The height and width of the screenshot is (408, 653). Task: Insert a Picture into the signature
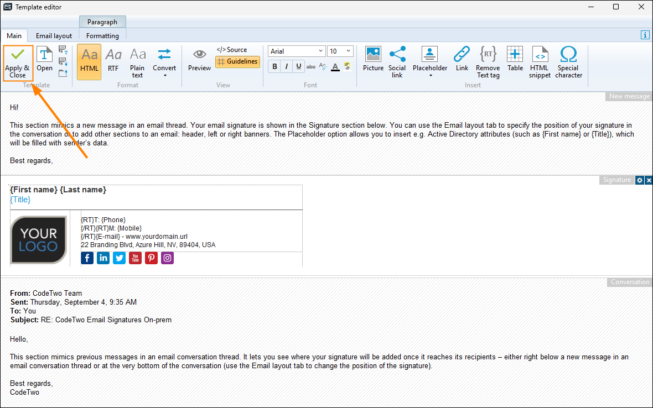coord(373,59)
